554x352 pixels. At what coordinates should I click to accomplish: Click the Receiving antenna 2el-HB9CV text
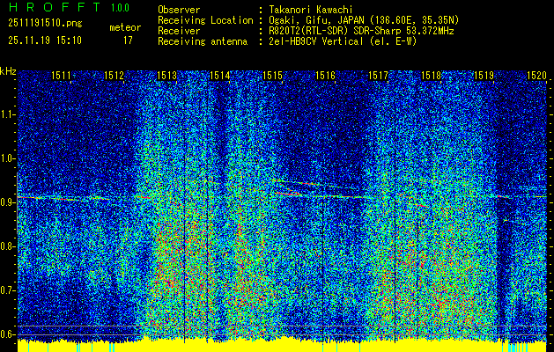pyautogui.click(x=343, y=41)
